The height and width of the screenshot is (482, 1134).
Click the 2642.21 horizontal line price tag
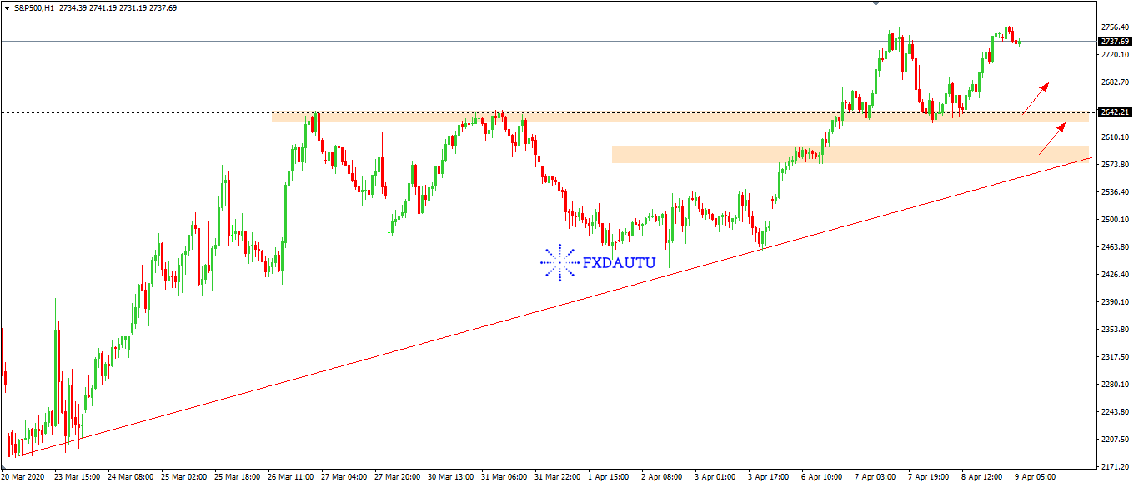[1114, 112]
